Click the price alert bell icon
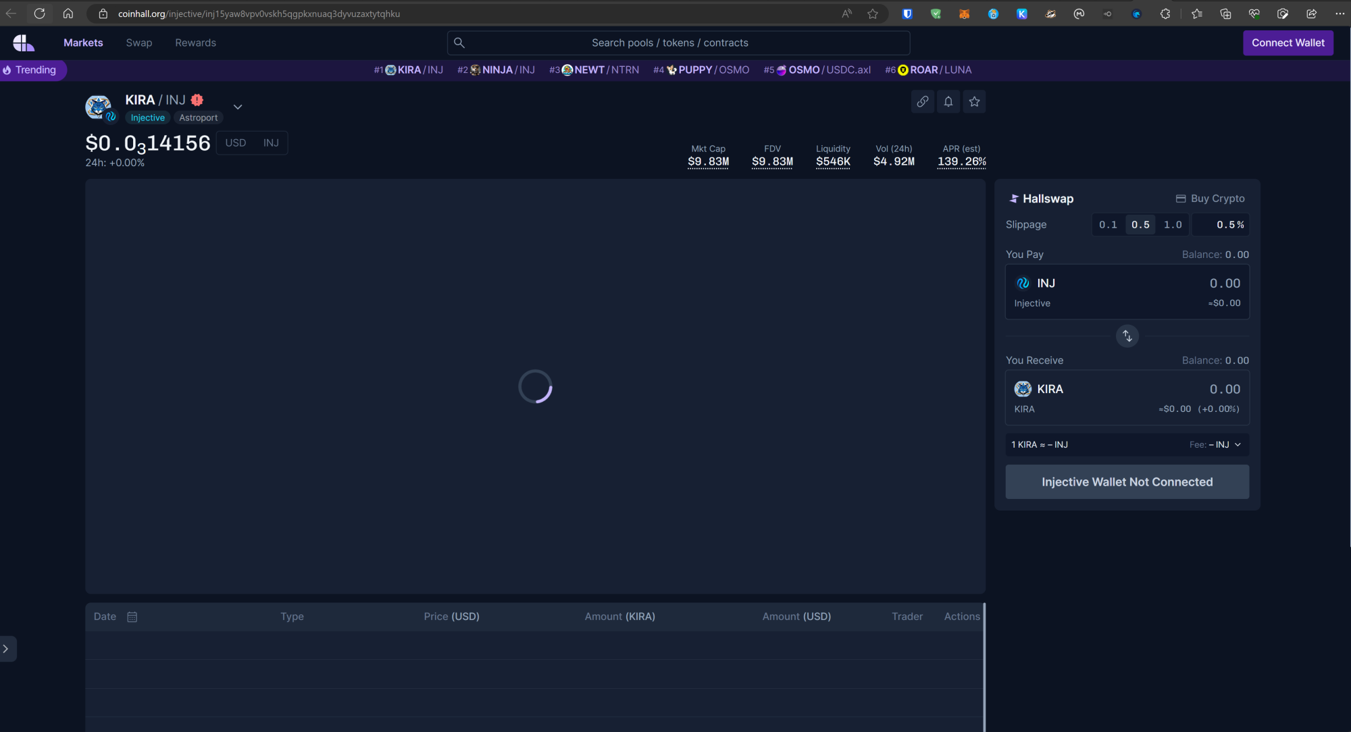Screen dimensions: 1351x732 [948, 101]
